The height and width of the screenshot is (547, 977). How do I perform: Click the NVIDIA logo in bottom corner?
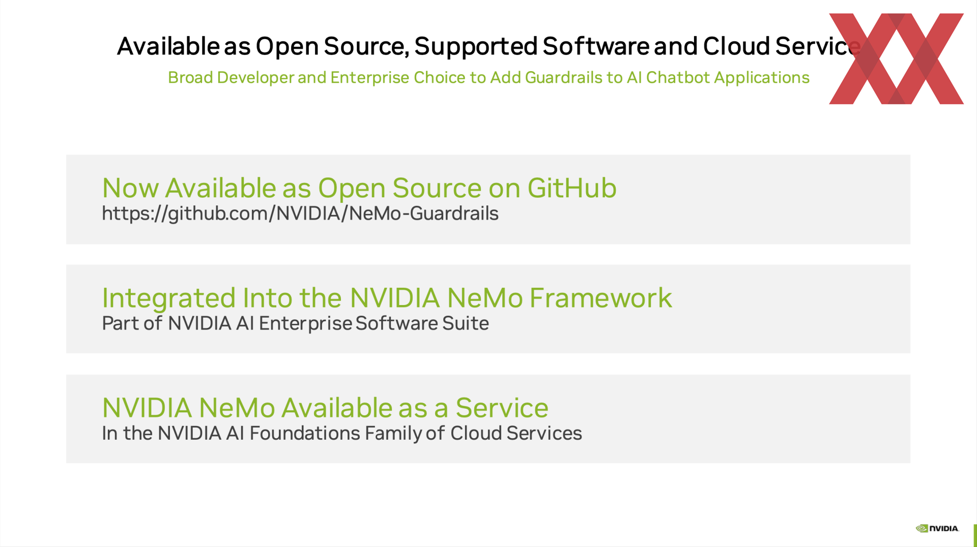[937, 528]
